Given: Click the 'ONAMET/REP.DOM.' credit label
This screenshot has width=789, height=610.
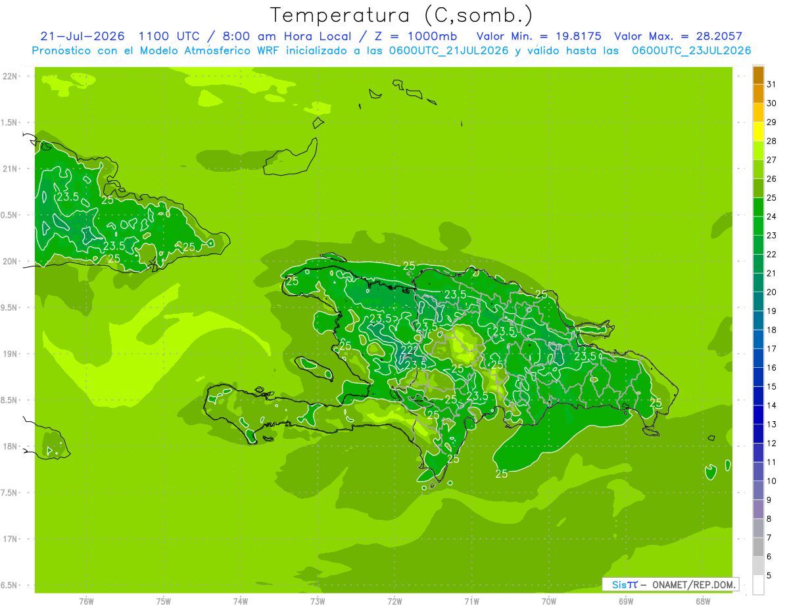Looking at the screenshot, I should point(694,584).
